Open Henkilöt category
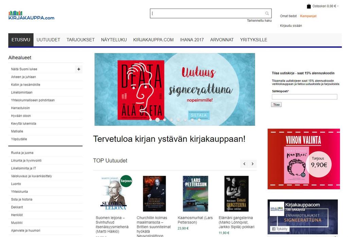Screen dimensions: 348x237 (x=17, y=215)
